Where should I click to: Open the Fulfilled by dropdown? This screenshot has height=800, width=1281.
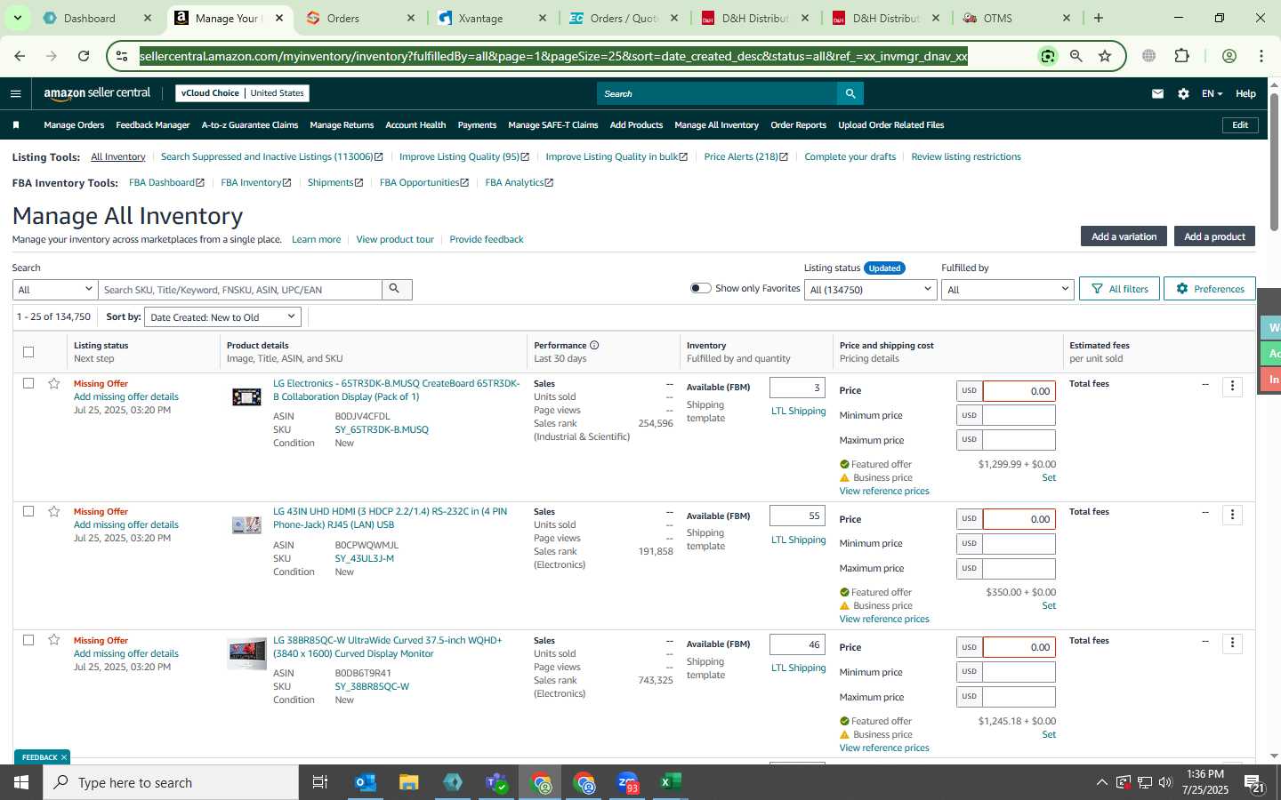click(x=1008, y=290)
